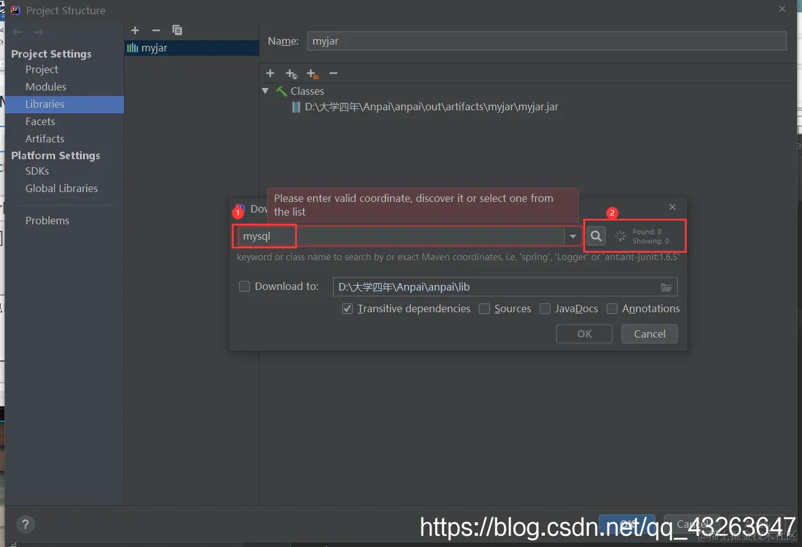The image size is (802, 547).
Task: Close the download library dialog
Action: click(x=672, y=207)
